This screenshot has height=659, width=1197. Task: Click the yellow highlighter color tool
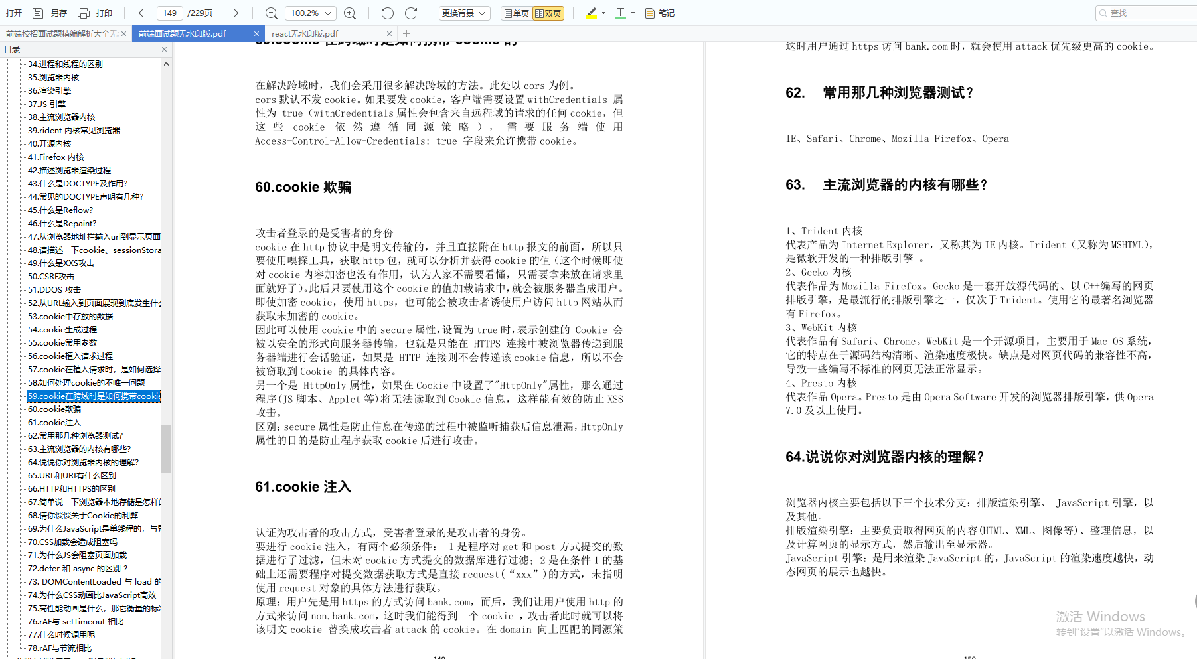point(592,13)
